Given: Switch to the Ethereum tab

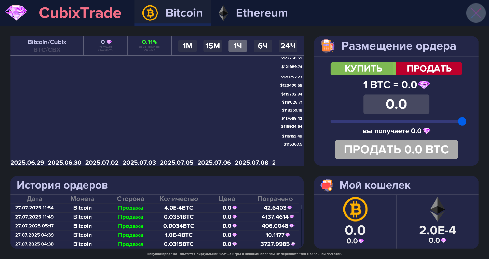Looking at the screenshot, I should (x=253, y=13).
